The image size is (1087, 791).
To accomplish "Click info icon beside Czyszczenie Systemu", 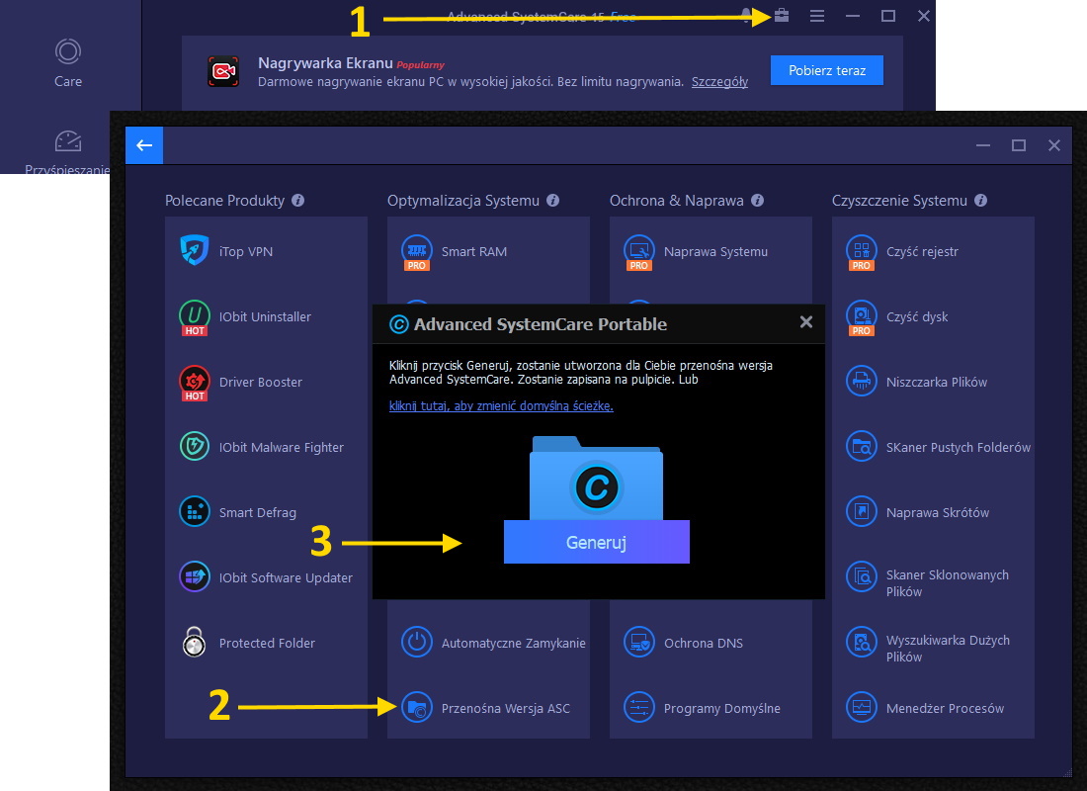I will (980, 201).
